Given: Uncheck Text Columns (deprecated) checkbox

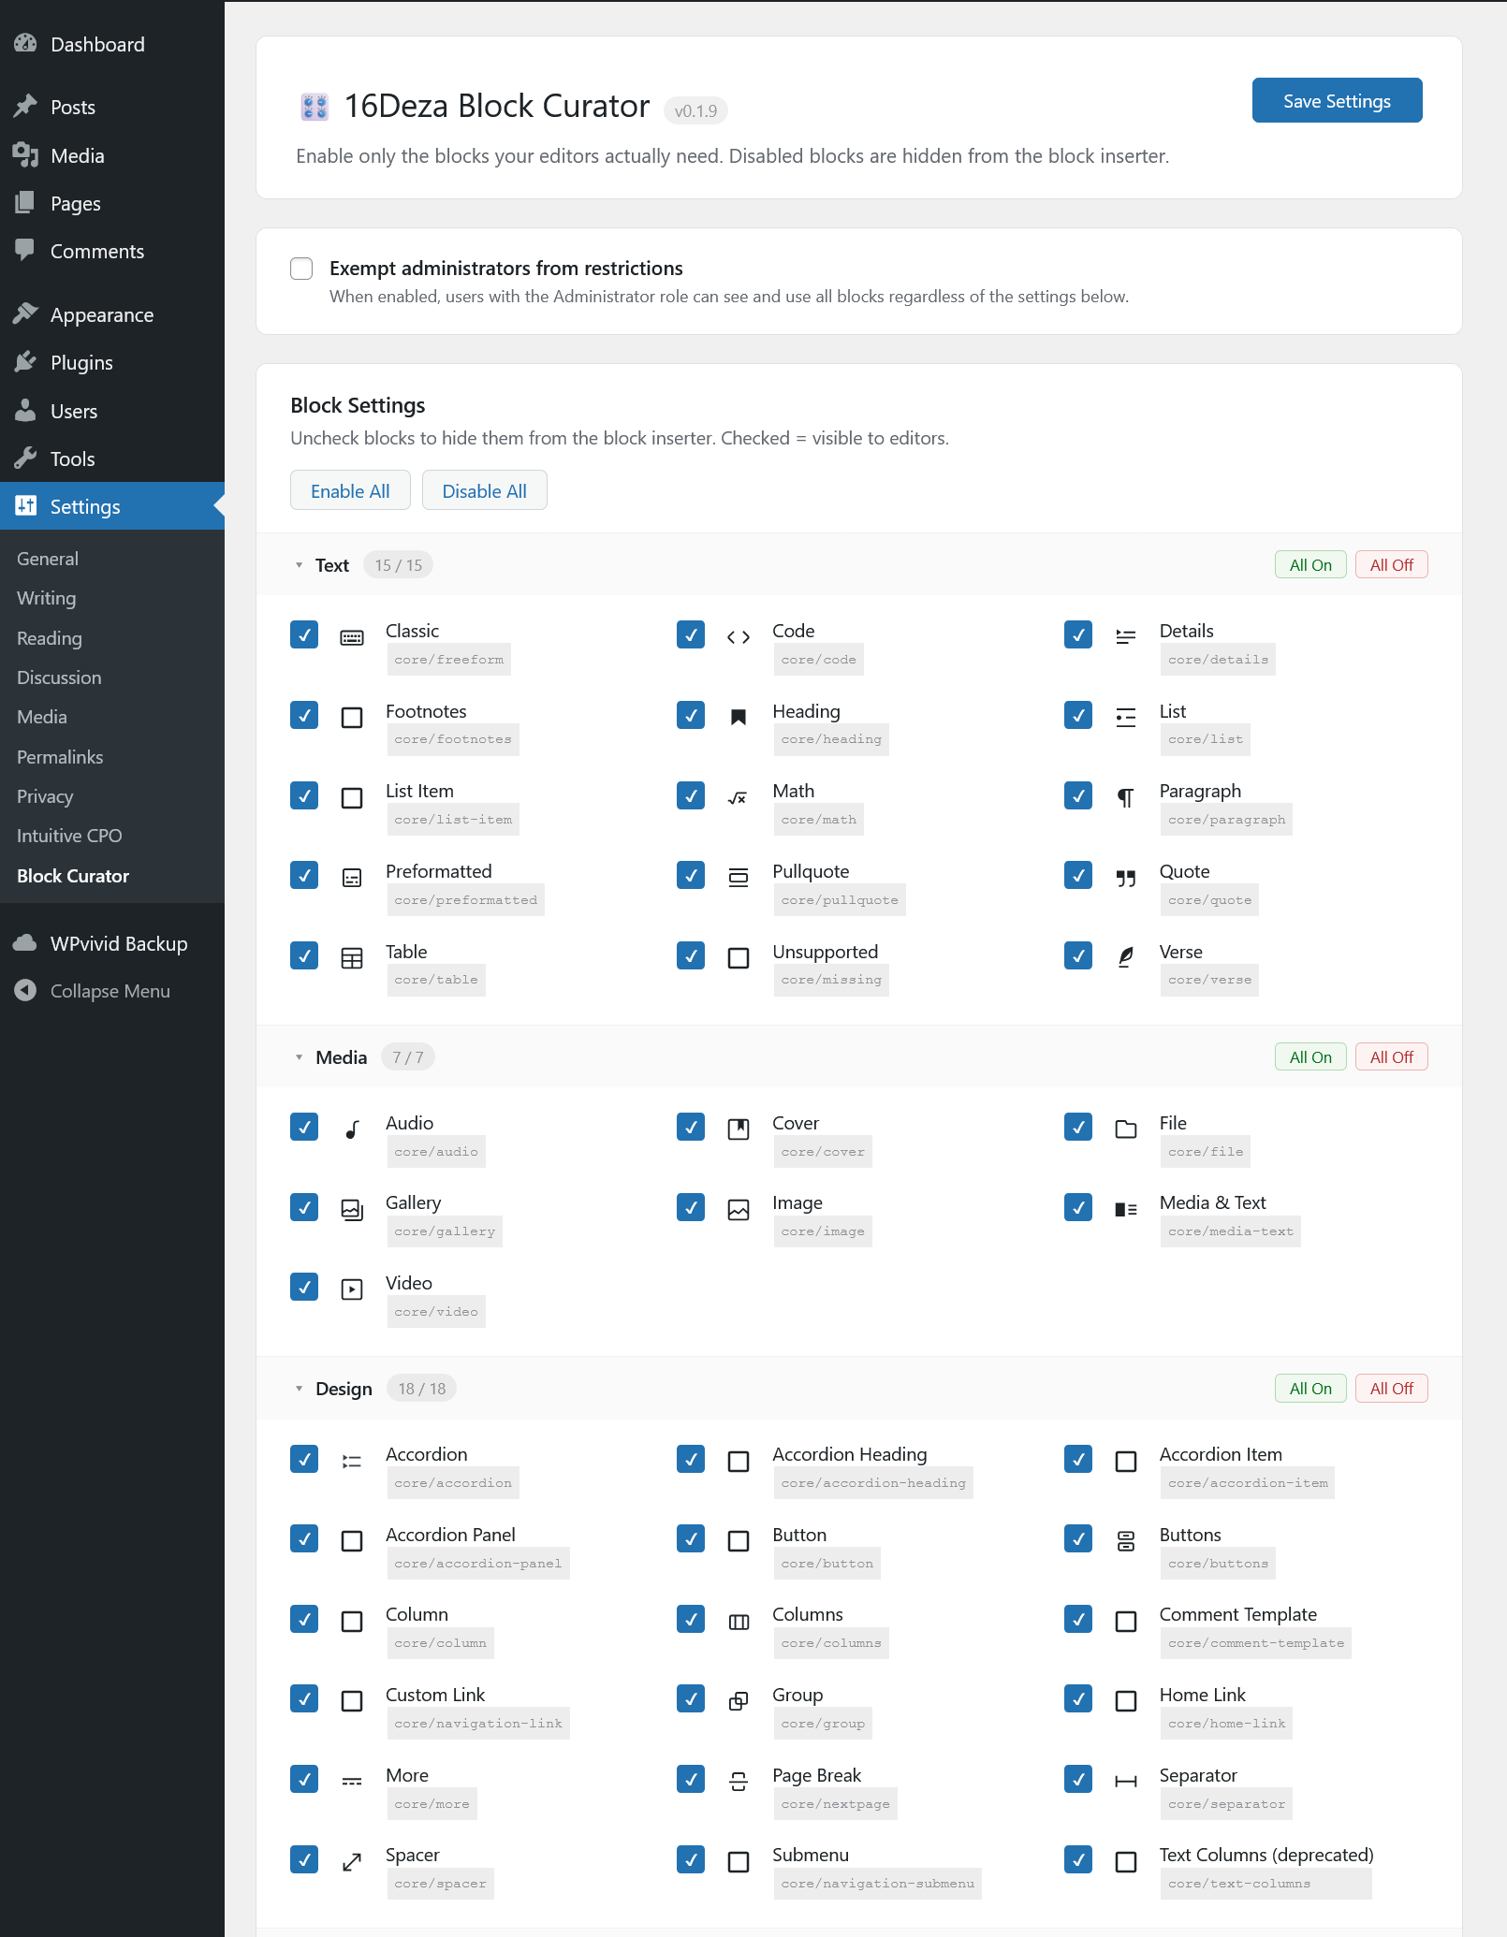Looking at the screenshot, I should click(x=1078, y=1859).
